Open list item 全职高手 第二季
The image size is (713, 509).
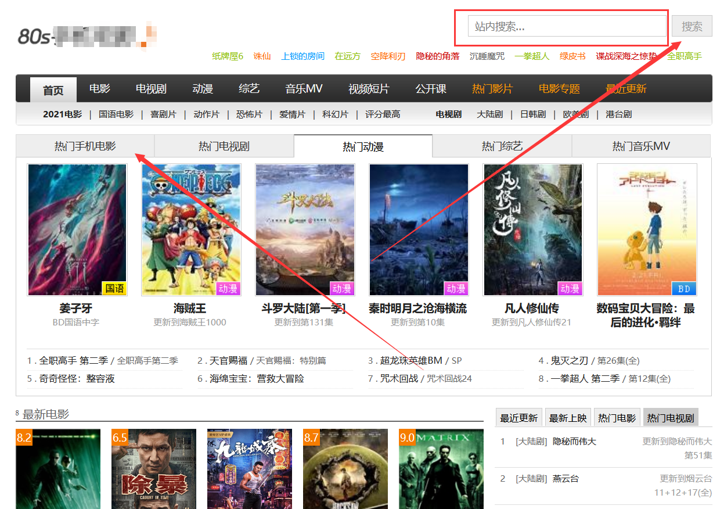point(73,360)
